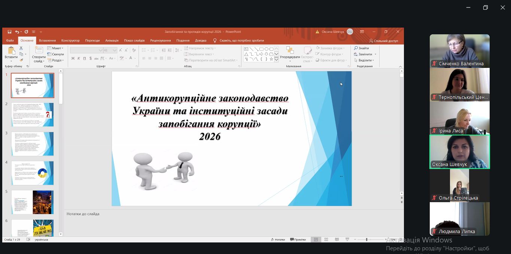Click the Cut scissors icon

coord(21,48)
